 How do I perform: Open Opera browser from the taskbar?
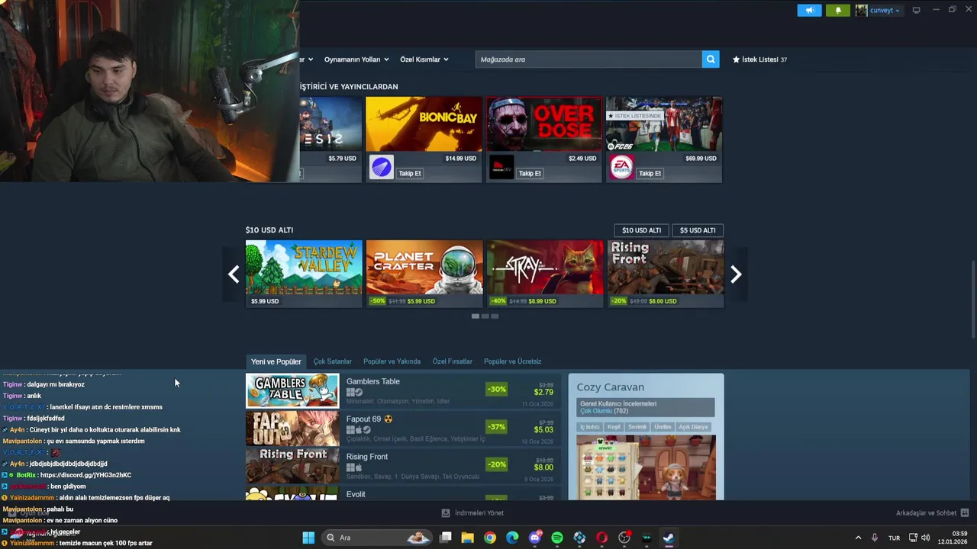coord(601,538)
